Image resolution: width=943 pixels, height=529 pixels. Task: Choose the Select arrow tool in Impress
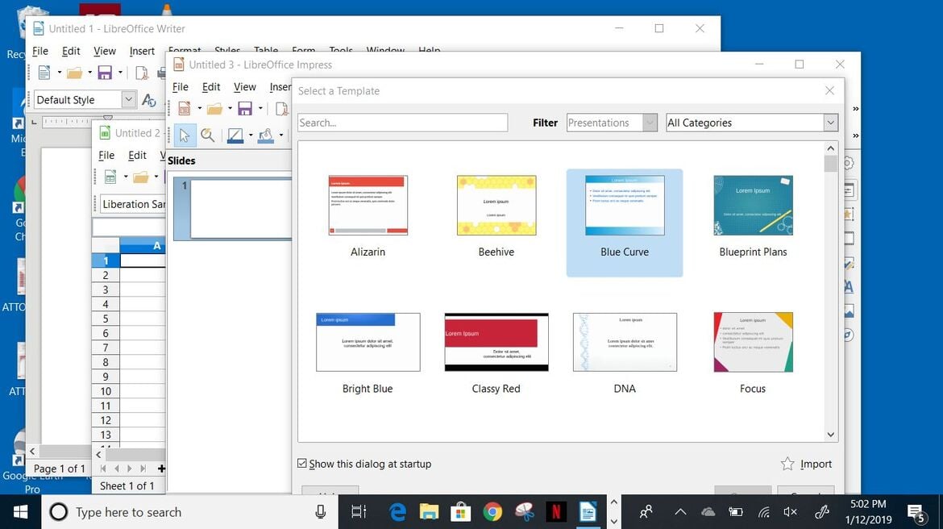pyautogui.click(x=185, y=135)
